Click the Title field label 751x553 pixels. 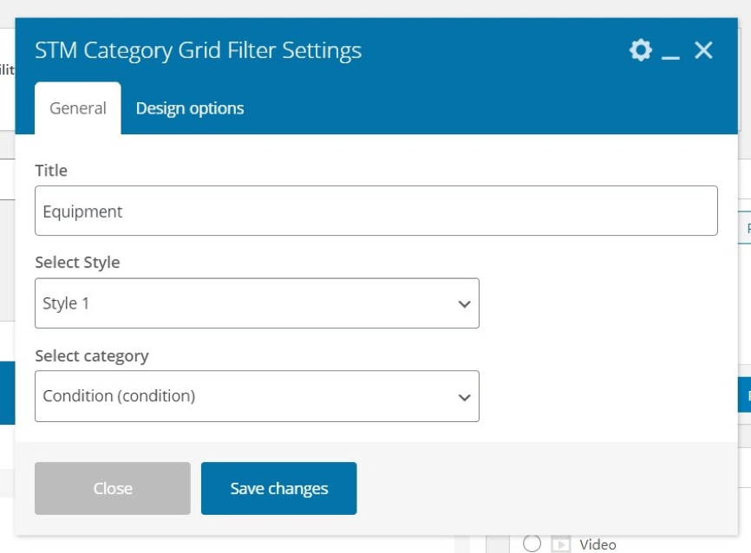[x=51, y=171]
